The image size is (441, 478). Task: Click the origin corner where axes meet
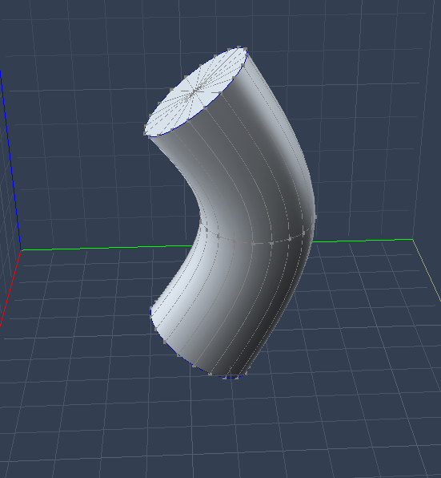point(21,250)
